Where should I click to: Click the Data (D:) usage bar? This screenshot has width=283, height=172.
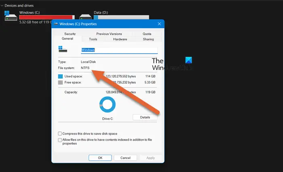(x=121, y=17)
